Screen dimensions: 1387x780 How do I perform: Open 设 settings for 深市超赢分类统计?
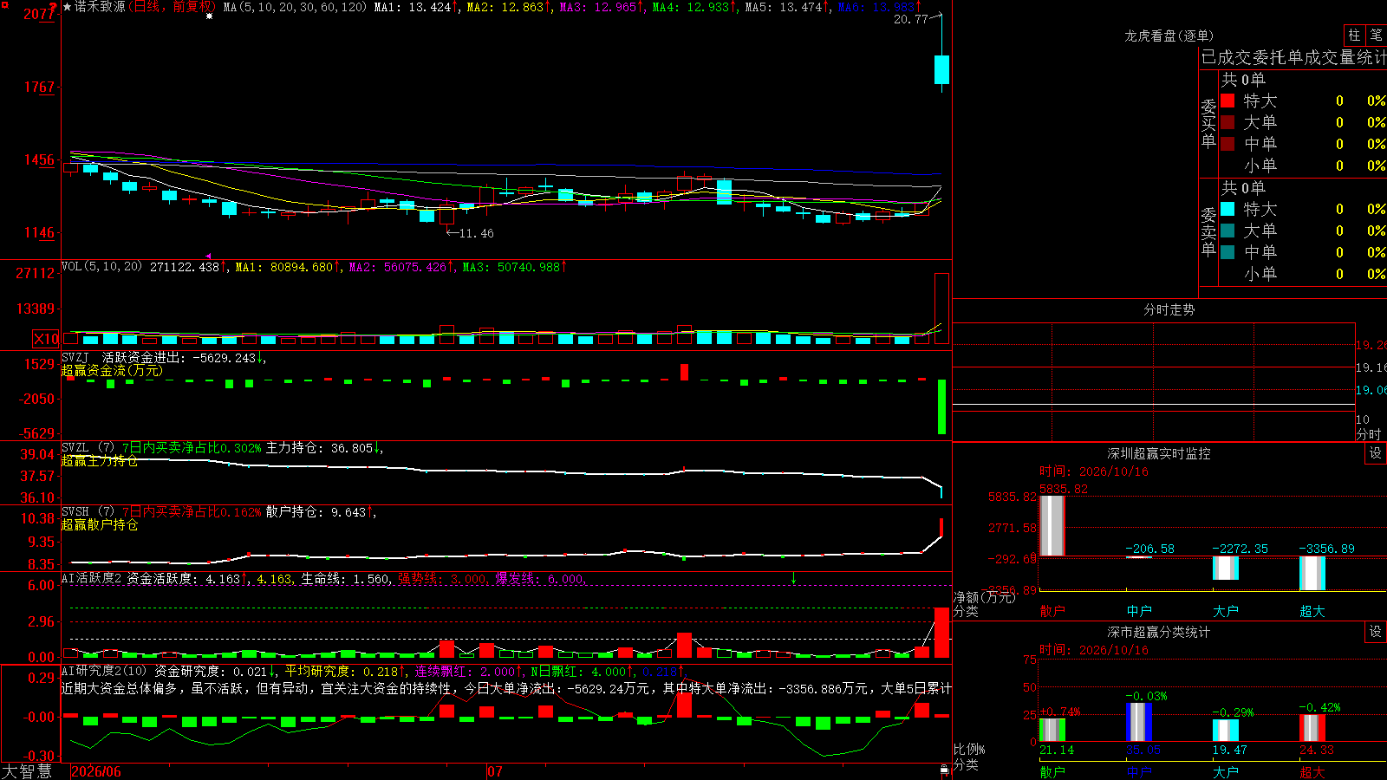click(x=1376, y=632)
